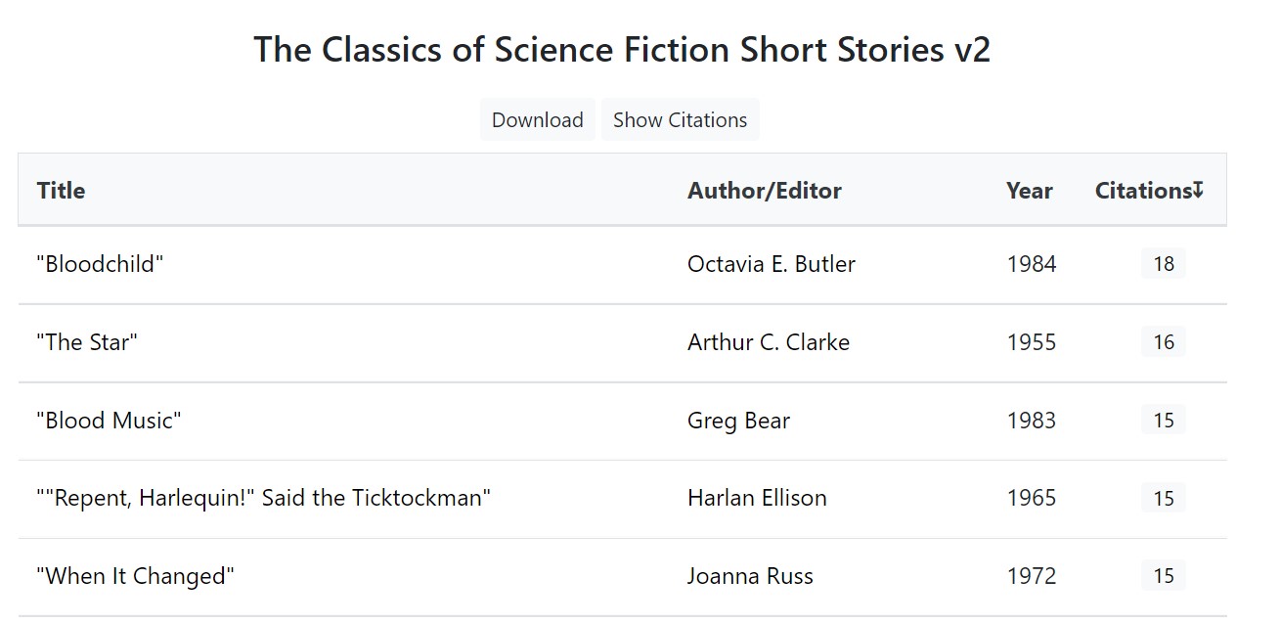Click author name Octavia E. Butler
The image size is (1280, 623).
[772, 263]
